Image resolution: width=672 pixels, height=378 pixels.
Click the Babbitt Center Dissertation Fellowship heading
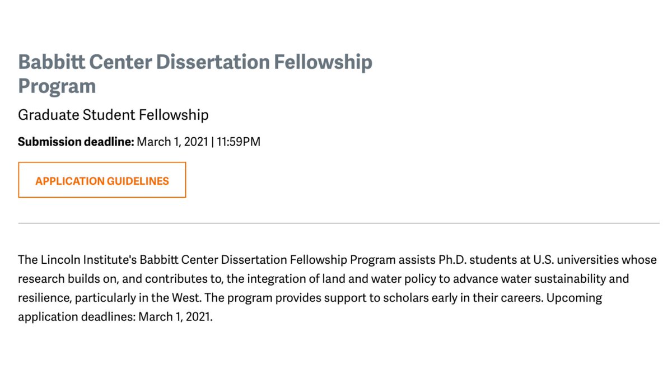point(195,73)
